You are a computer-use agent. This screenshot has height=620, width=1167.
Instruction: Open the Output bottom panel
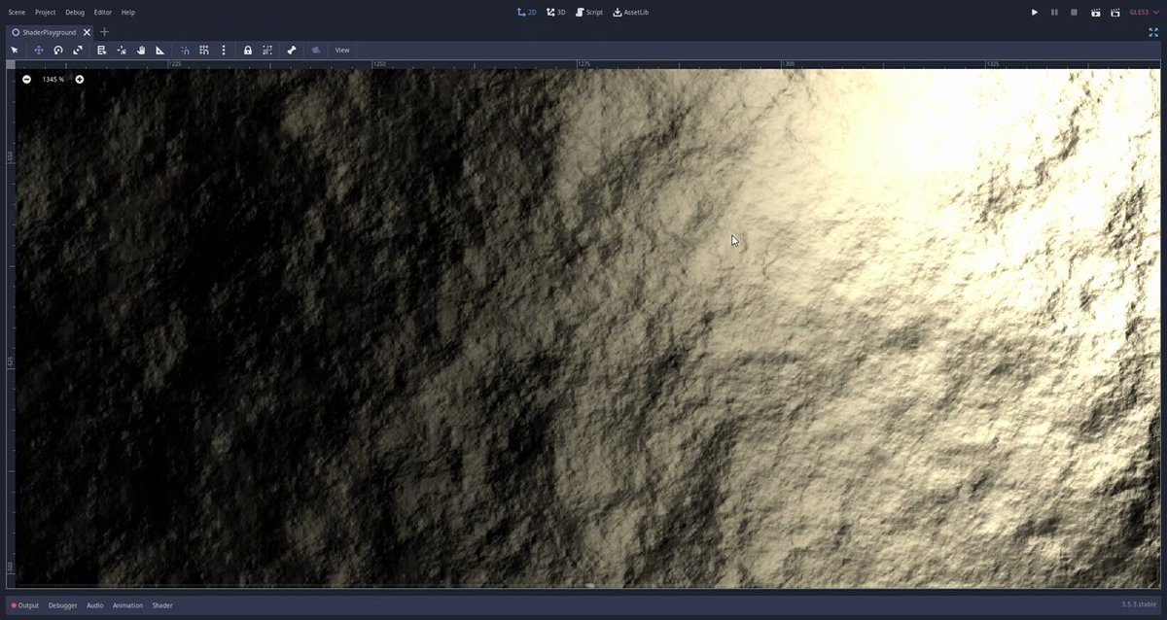(25, 605)
